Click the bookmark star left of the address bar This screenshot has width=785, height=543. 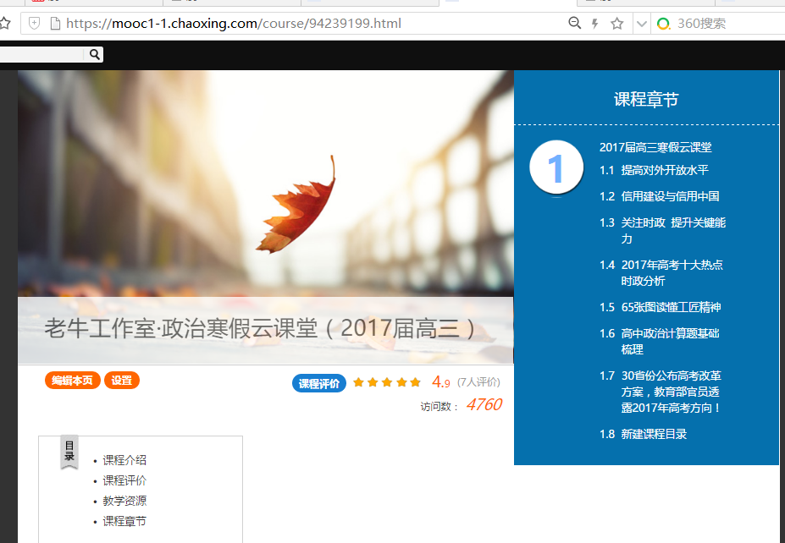[4, 23]
